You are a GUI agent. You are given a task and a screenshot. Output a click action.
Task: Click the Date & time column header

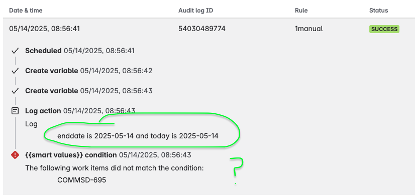(x=26, y=11)
